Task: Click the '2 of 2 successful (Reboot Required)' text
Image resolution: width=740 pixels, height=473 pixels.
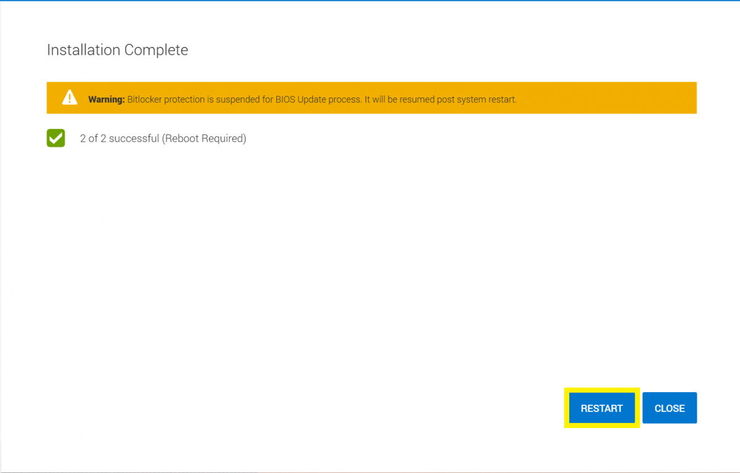Action: (163, 138)
